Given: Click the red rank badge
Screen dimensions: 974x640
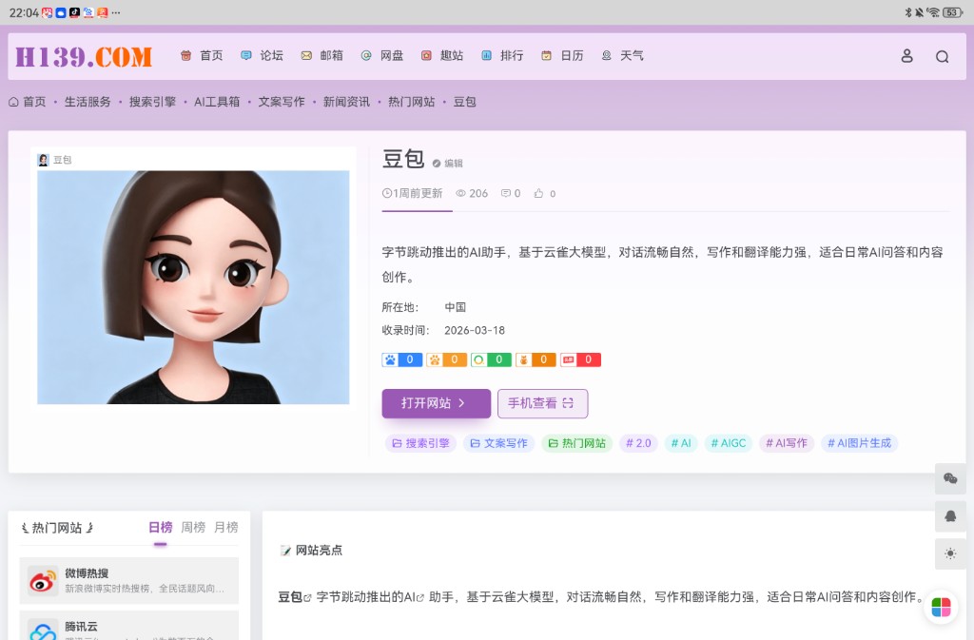Looking at the screenshot, I should coord(581,359).
